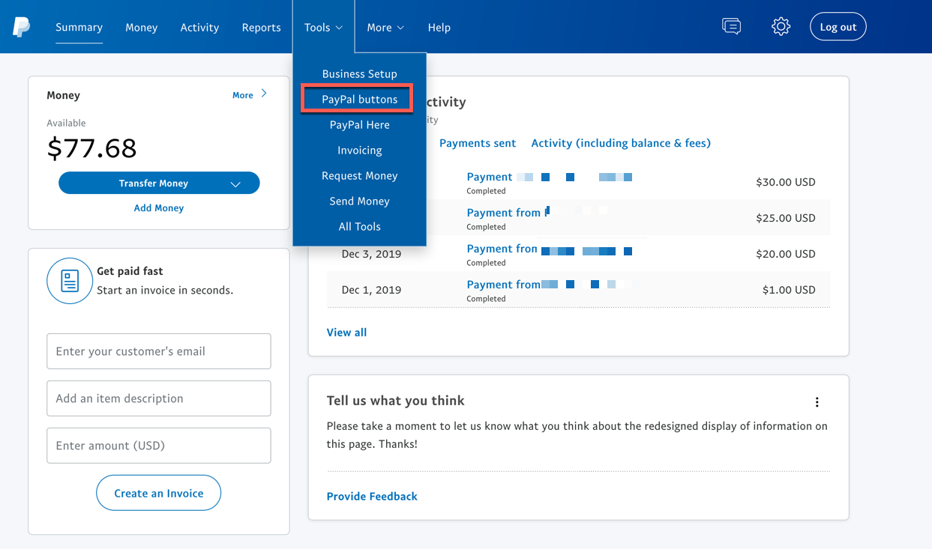Navigate to the Reports section

pos(261,27)
